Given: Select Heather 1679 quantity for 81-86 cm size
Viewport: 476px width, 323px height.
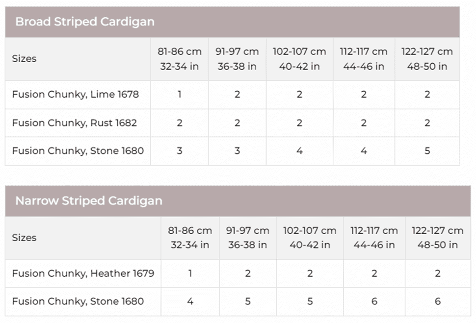Looking at the screenshot, I should [190, 273].
